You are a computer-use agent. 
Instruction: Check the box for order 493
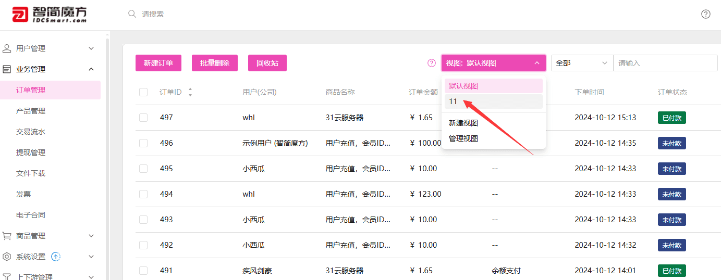click(143, 220)
